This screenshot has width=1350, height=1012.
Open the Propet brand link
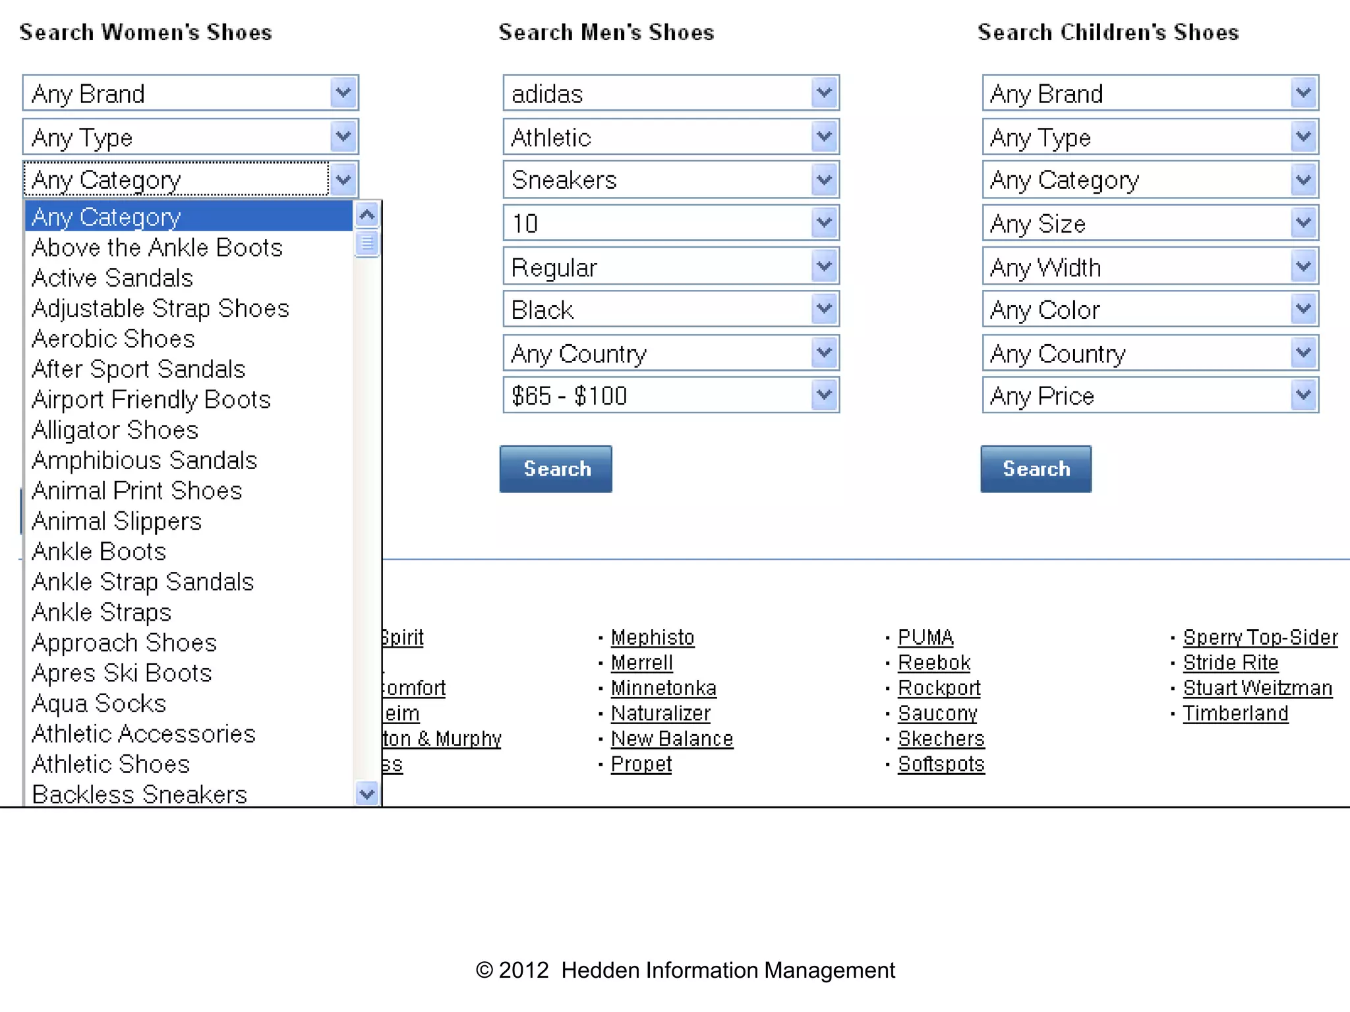[x=641, y=764]
